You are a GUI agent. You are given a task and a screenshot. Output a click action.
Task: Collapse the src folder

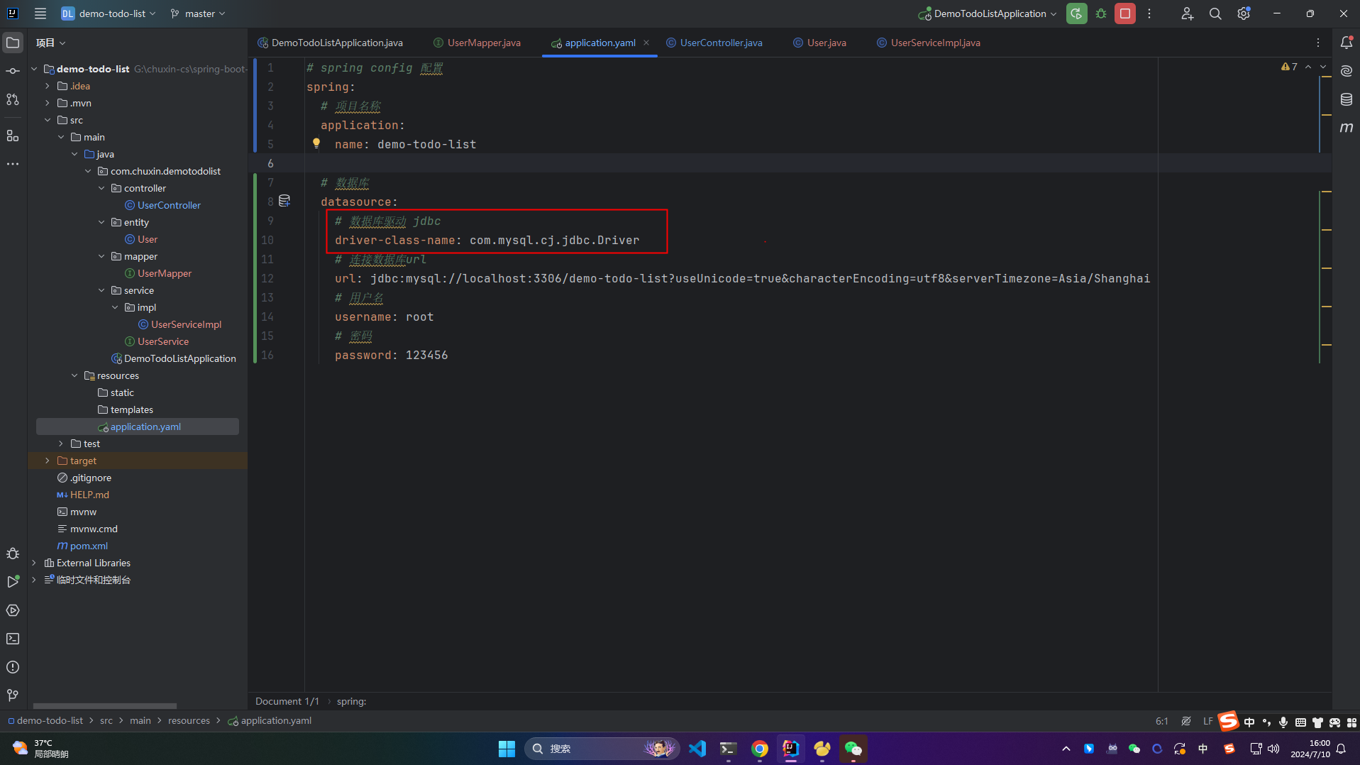click(x=48, y=120)
